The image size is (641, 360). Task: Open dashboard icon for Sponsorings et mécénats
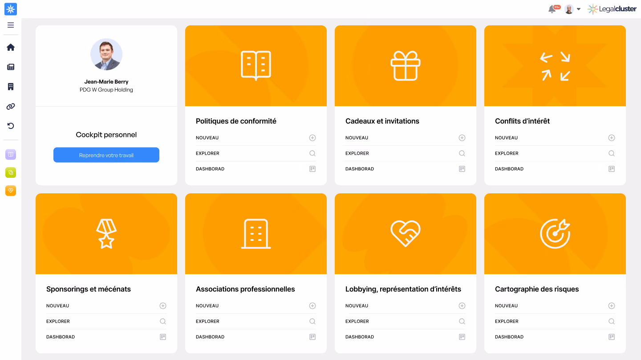[163, 337]
